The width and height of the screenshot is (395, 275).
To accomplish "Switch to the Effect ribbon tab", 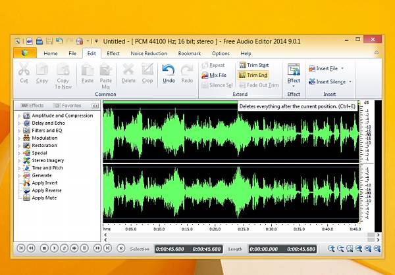I will coord(113,54).
